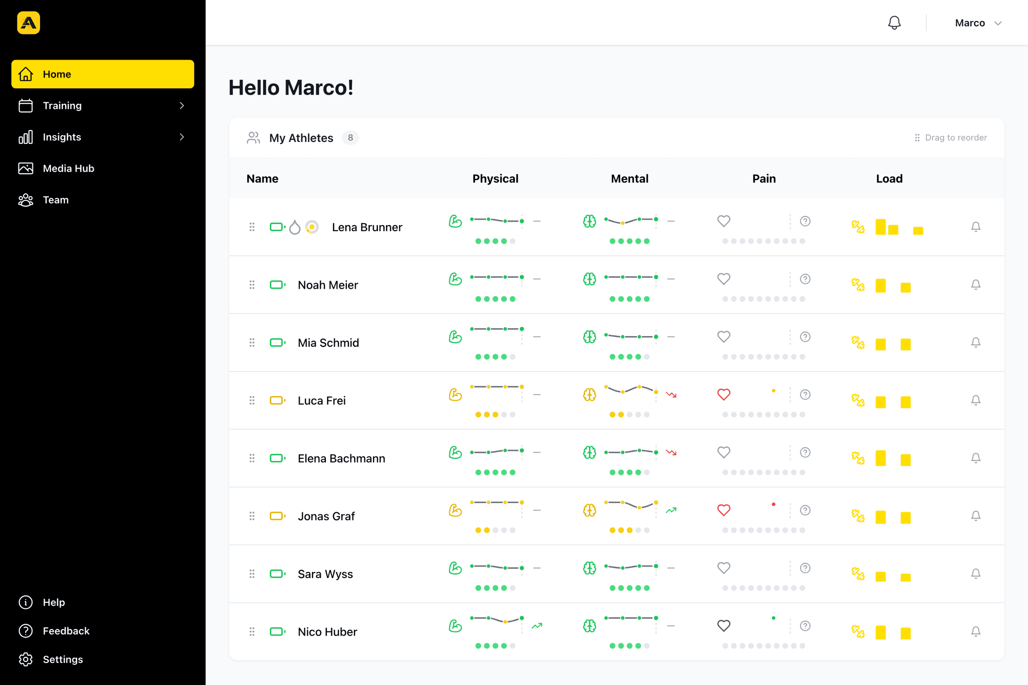Click Mia Schmid's mental trend sparkline

coord(631,337)
